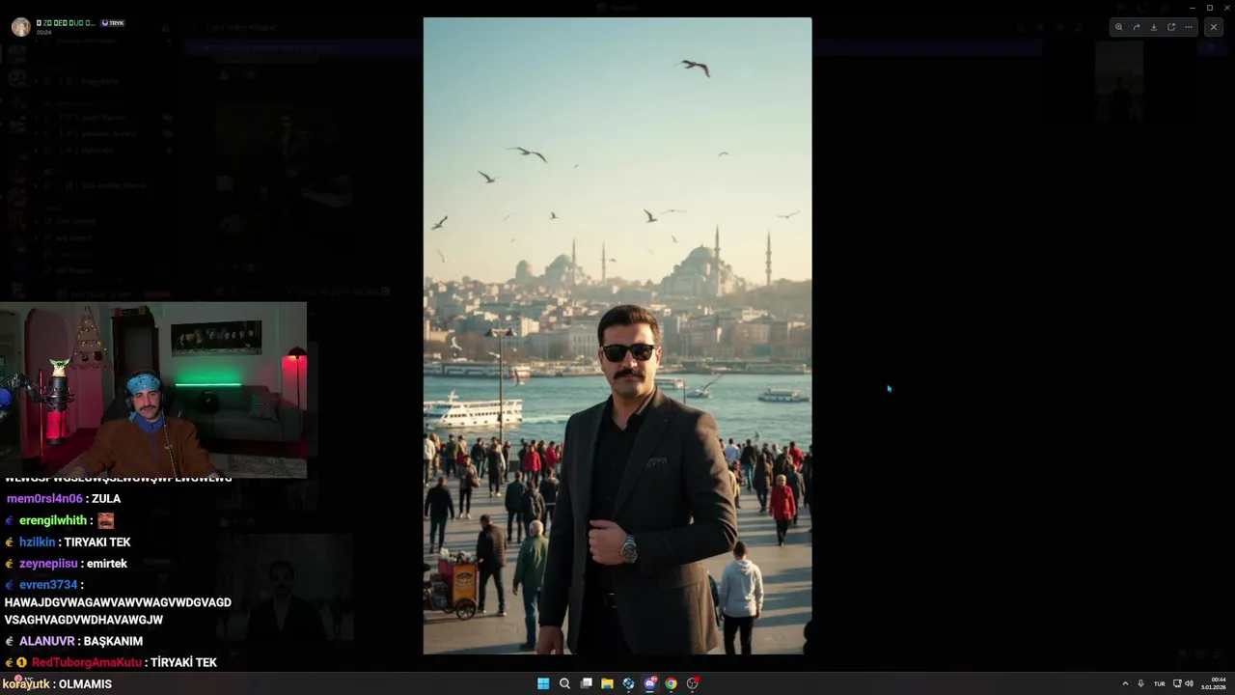Click the username hzilkin in chat

tap(38, 542)
